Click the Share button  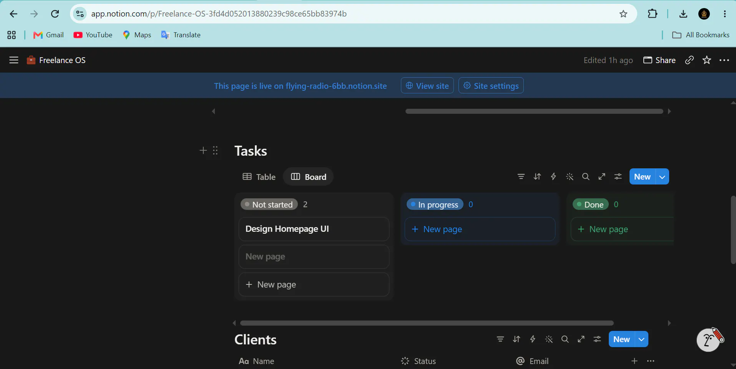coord(660,60)
